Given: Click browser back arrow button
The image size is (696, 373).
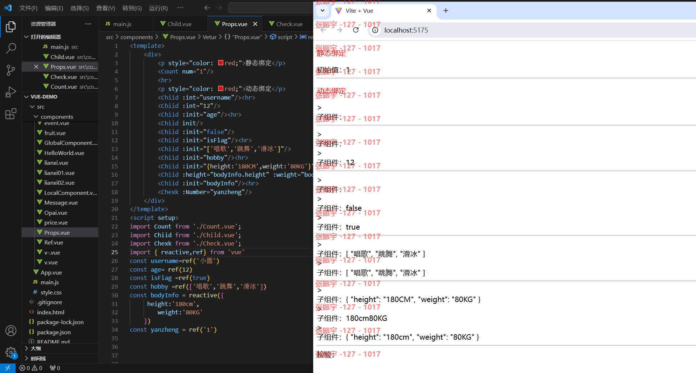Looking at the screenshot, I should click(323, 30).
